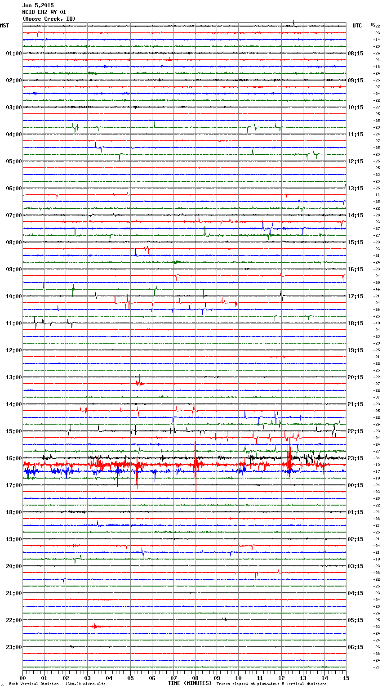
Task: Select the 09:15 UTC time label
Action: [x=355, y=81]
